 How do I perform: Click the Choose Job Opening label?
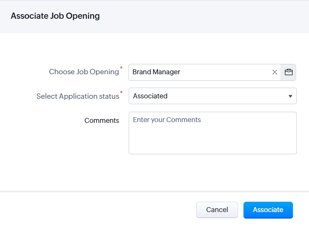84,72
